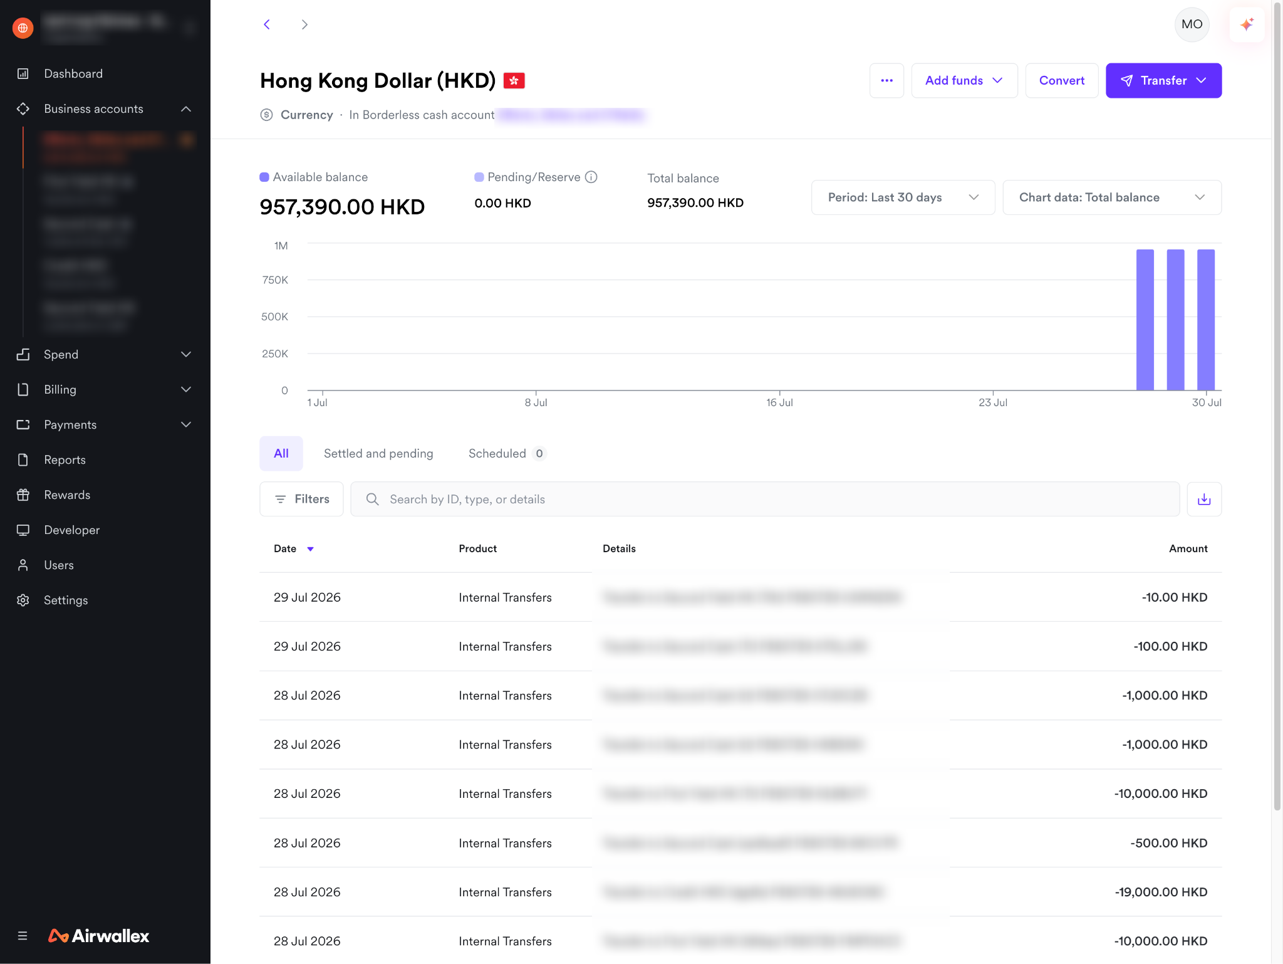Click the organization globe logo
Screen dimensions: 1283x964
click(x=23, y=28)
